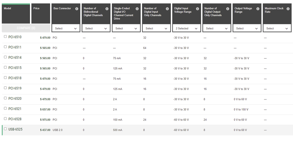Select the PCI-6520 checkbox

coord(5,98)
